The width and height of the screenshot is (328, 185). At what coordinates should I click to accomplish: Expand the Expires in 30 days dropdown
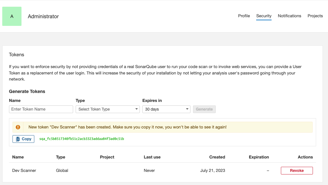(166, 109)
